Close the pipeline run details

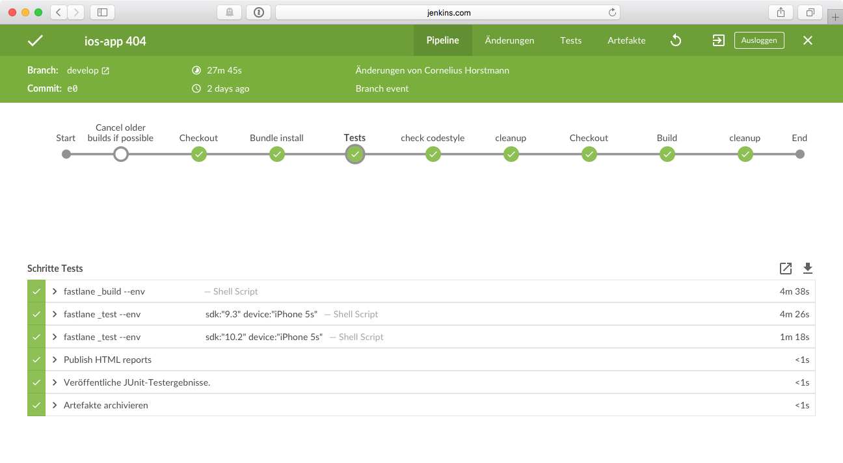point(808,40)
